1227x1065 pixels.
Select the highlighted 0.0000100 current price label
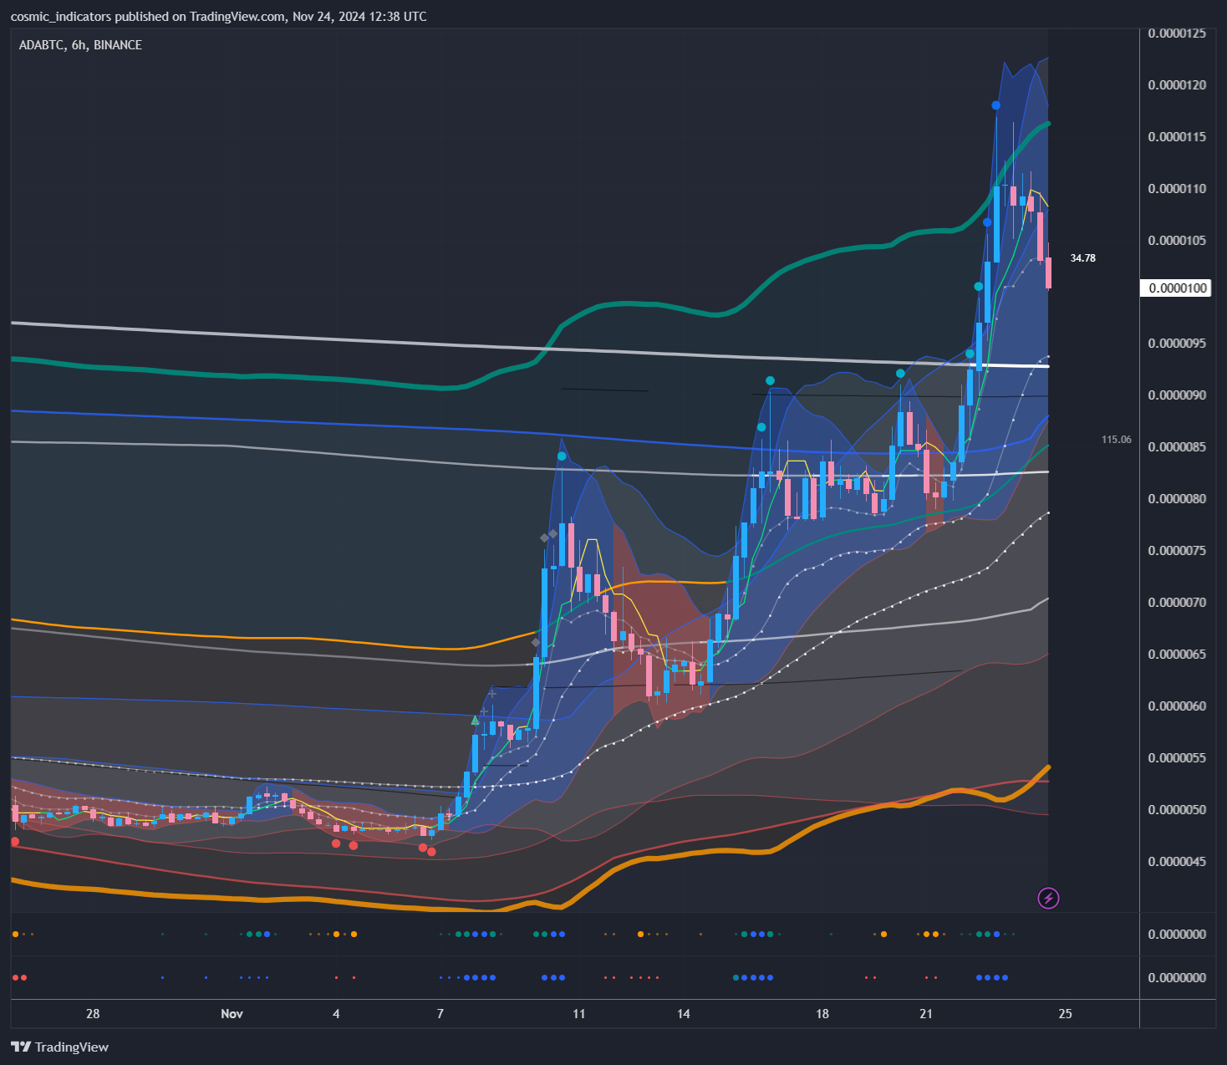point(1175,288)
